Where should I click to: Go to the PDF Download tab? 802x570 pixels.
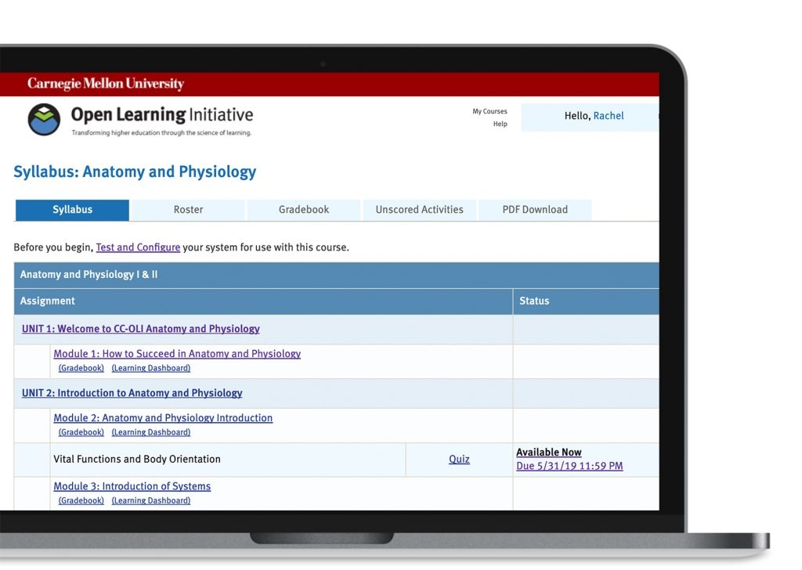click(535, 210)
